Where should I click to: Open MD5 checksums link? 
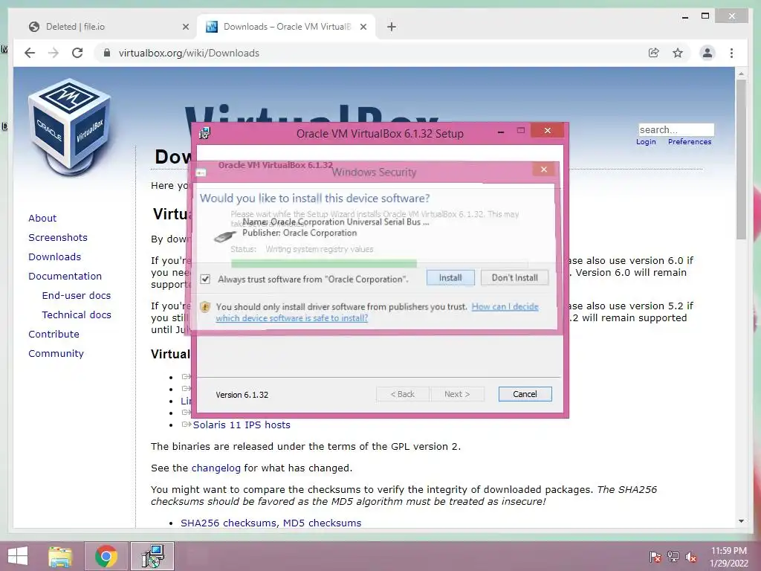[x=323, y=523]
